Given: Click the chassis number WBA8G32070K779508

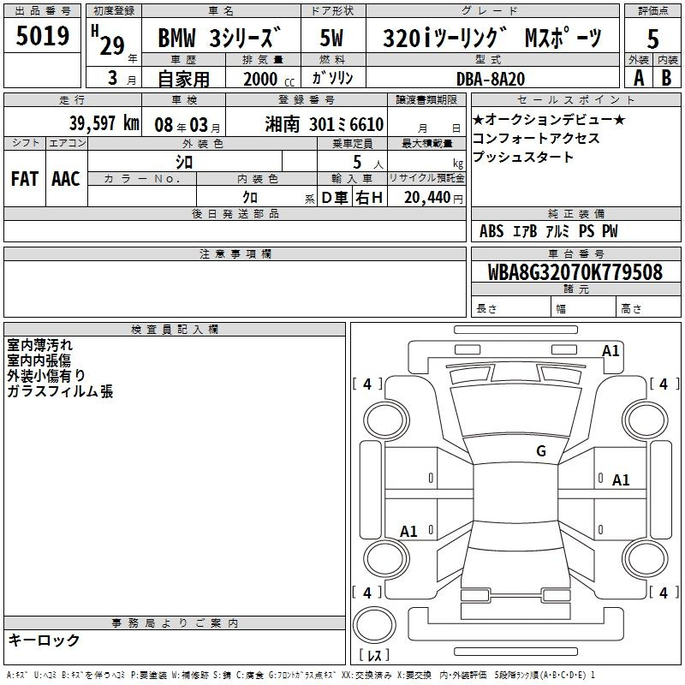Looking at the screenshot, I should (x=575, y=272).
